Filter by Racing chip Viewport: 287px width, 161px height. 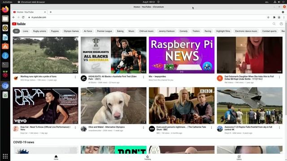point(208,31)
